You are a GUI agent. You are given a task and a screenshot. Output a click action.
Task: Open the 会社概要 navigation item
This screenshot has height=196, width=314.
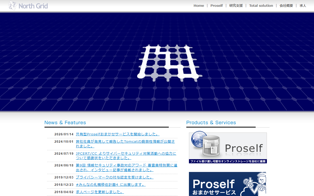(286, 5)
